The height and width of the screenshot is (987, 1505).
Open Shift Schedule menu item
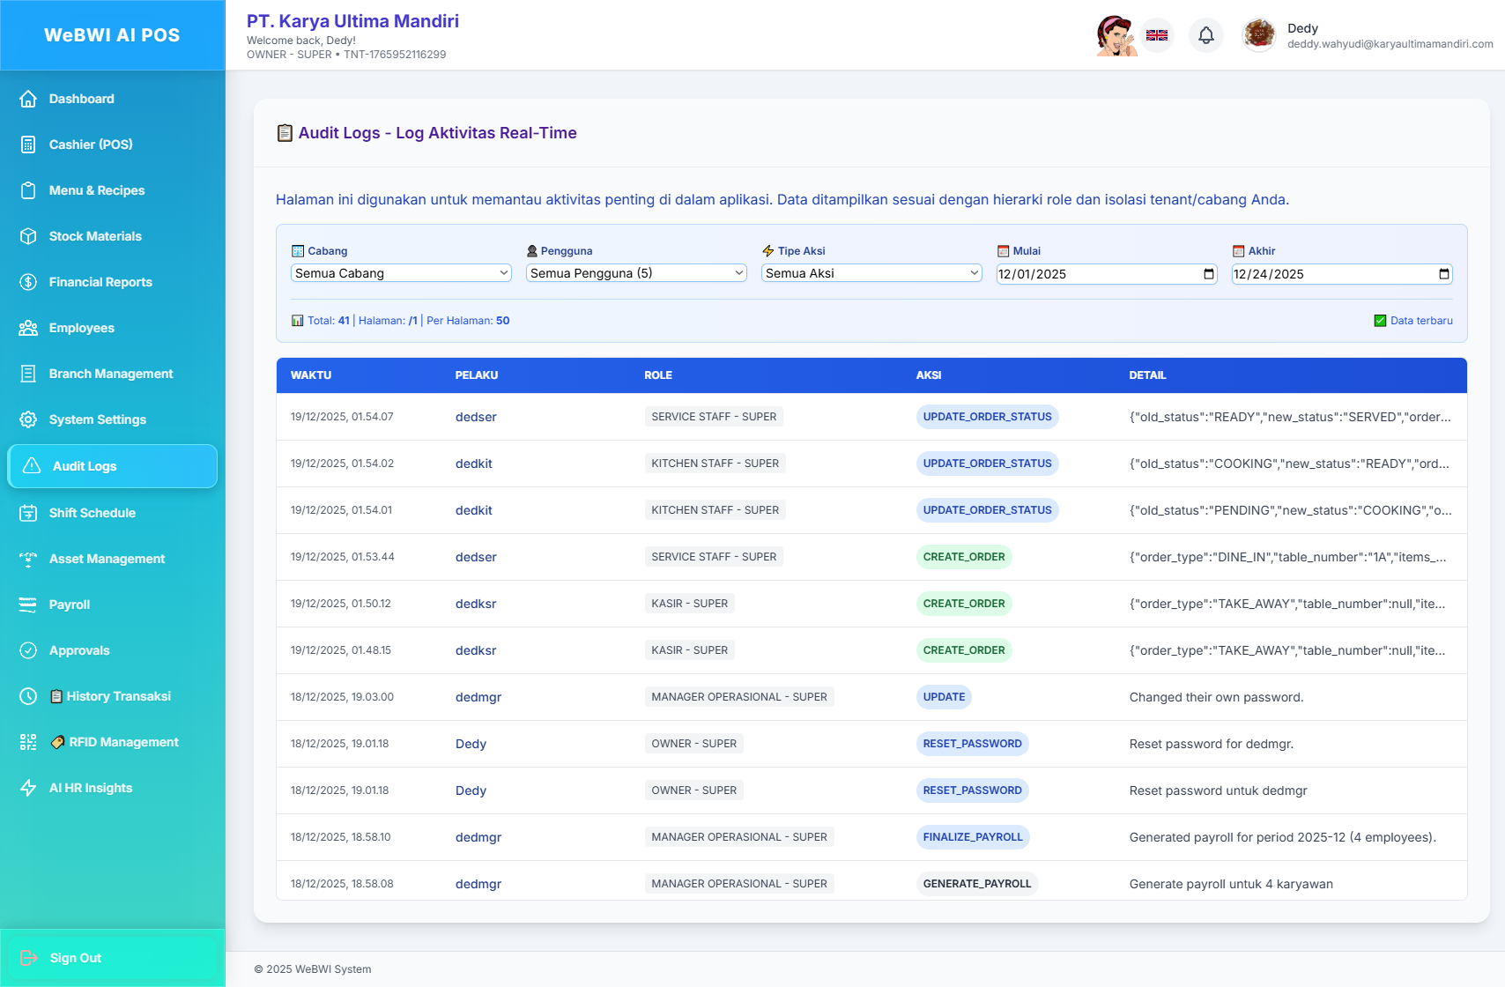point(93,513)
